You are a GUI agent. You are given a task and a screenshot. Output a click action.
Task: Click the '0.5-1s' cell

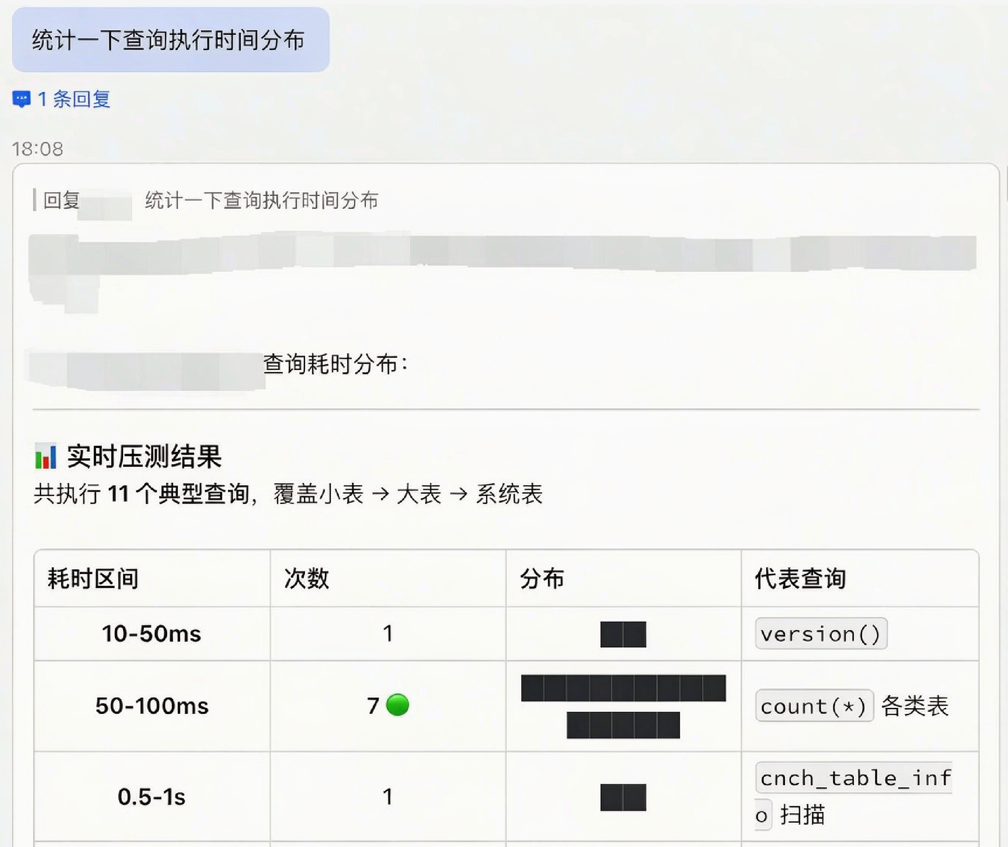tap(151, 797)
